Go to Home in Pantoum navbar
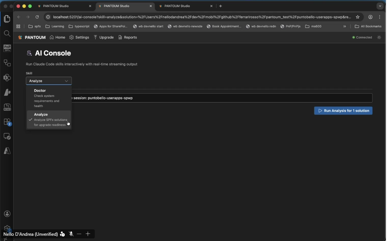The height and width of the screenshot is (241, 387). click(57, 37)
